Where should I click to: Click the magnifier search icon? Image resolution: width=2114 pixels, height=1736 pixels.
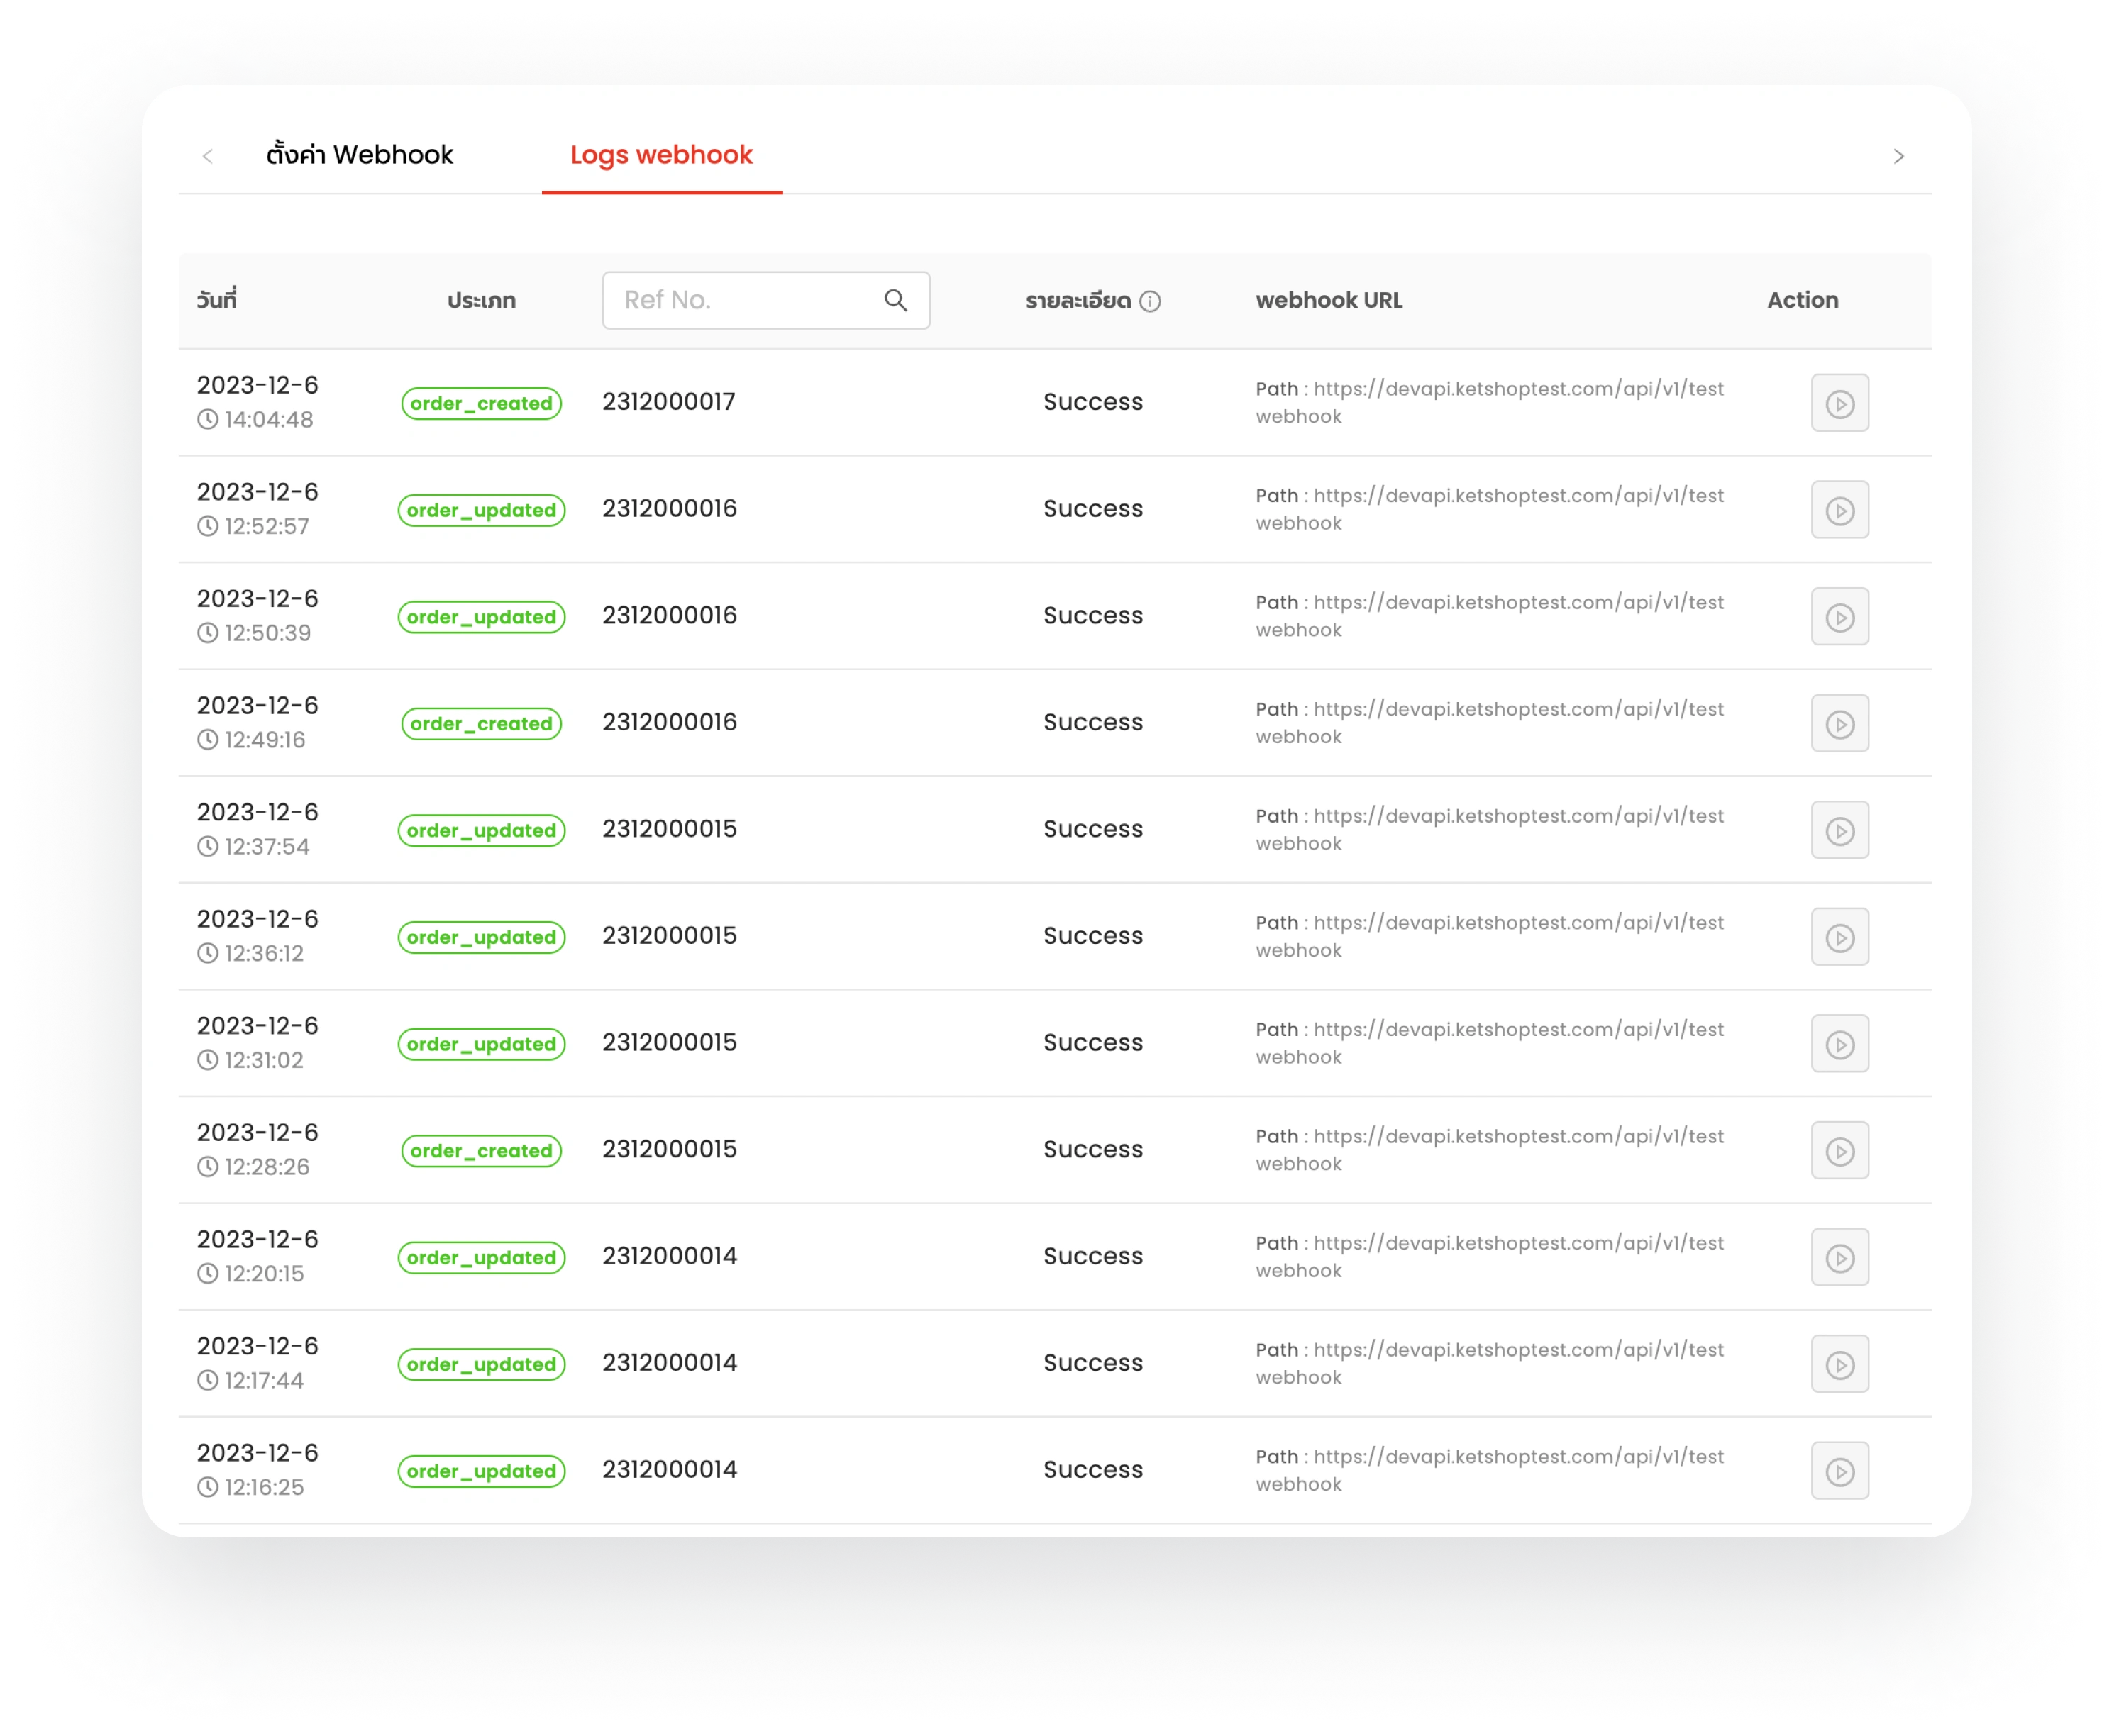point(895,300)
